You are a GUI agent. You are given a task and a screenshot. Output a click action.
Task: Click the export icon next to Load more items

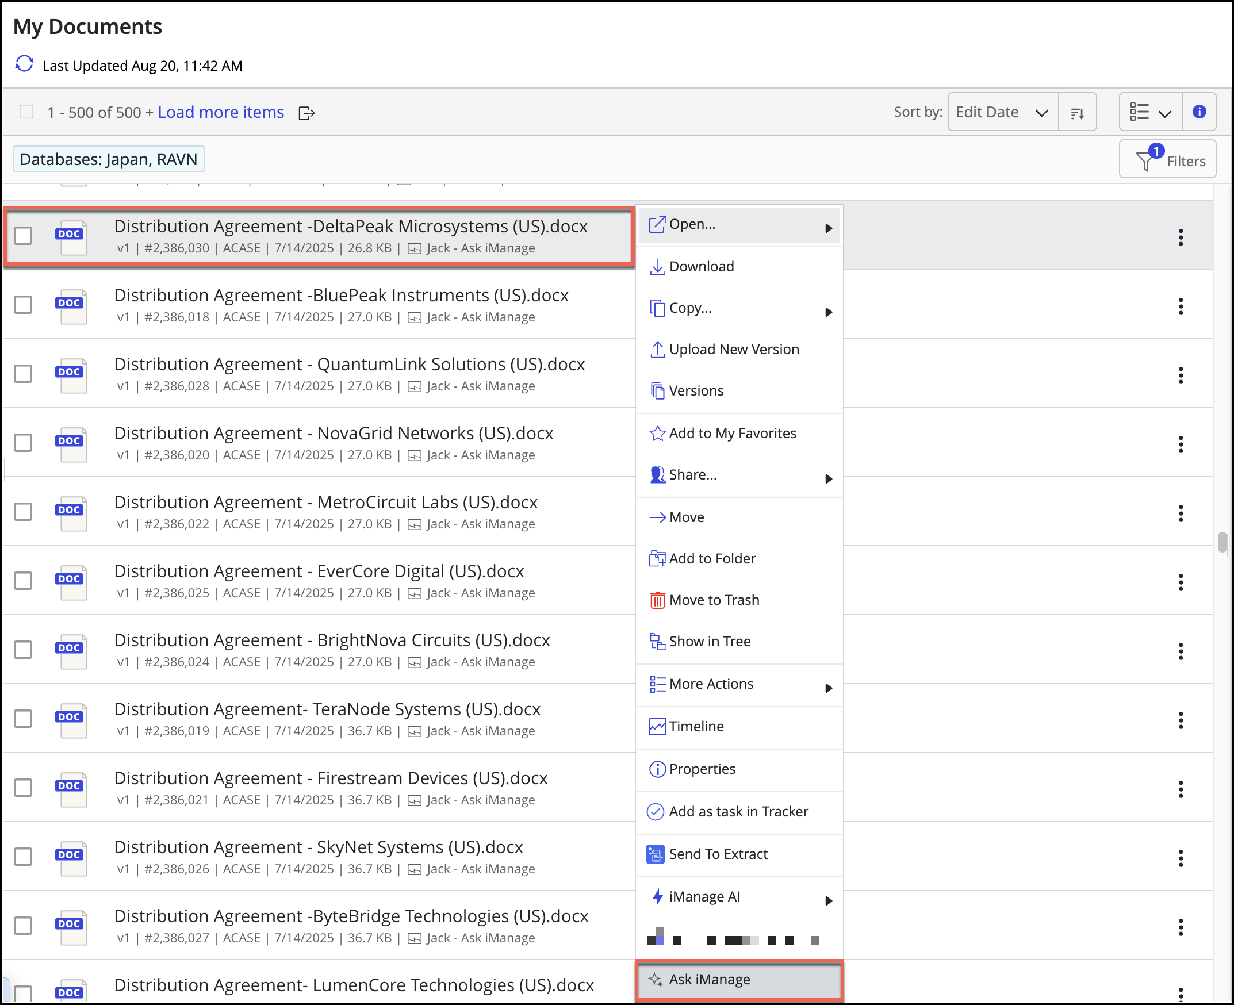pyautogui.click(x=306, y=113)
